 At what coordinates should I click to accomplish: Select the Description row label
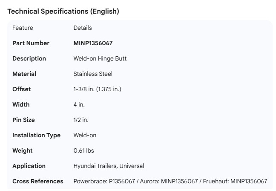point(29,58)
